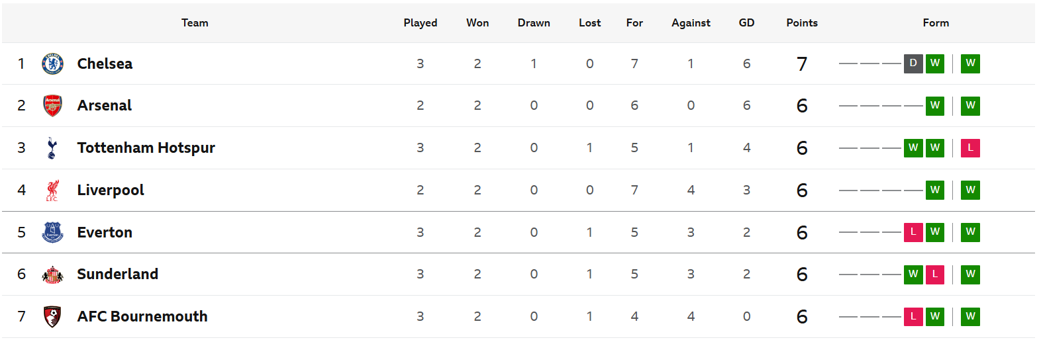
Task: Click the AFC Bournemouth crest icon
Action: (x=52, y=317)
